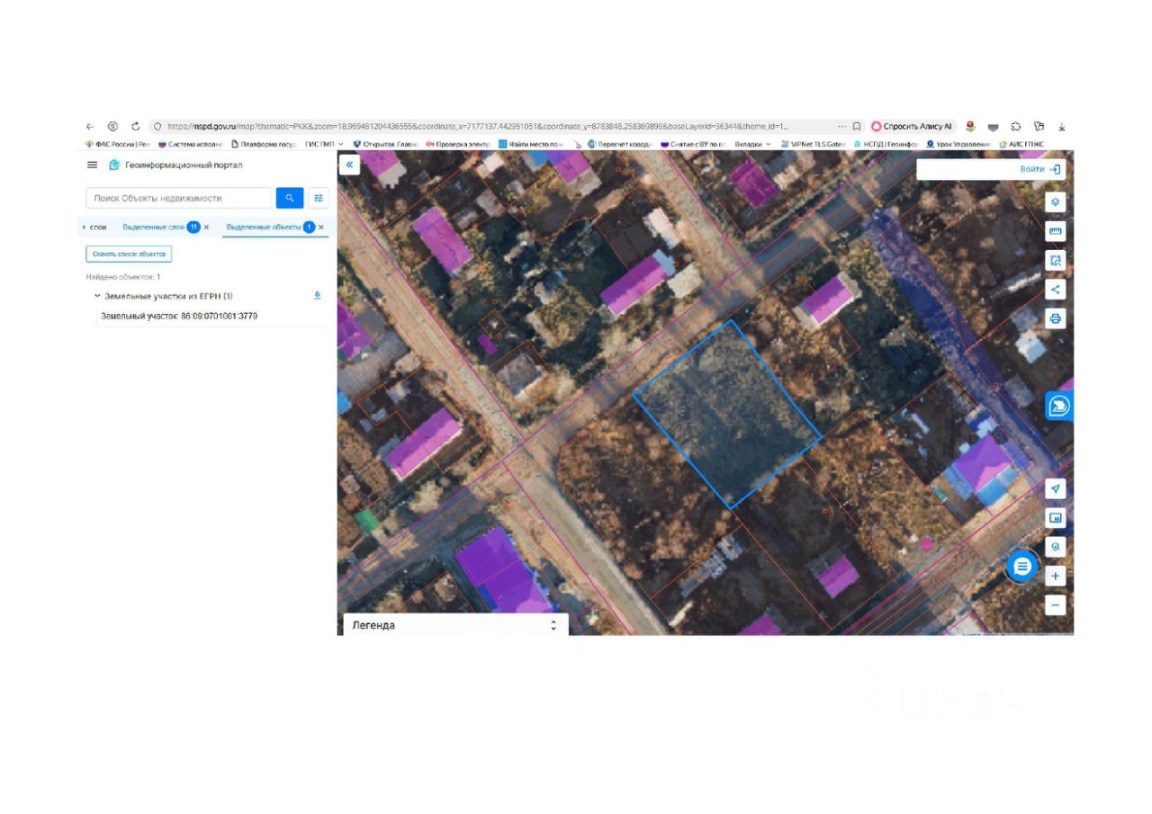The image size is (1152, 814).
Task: Bookmark this page with the bookmark icon
Action: click(x=857, y=127)
